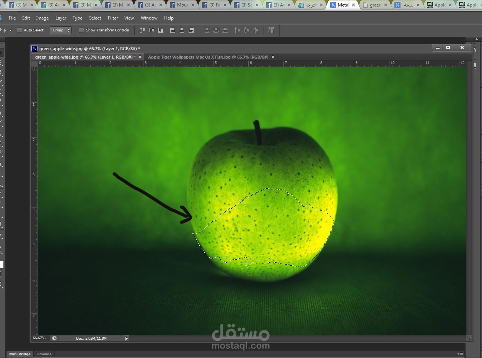Screen dimensions: 482x358
Task: Open the View menu
Action: pyautogui.click(x=129, y=18)
